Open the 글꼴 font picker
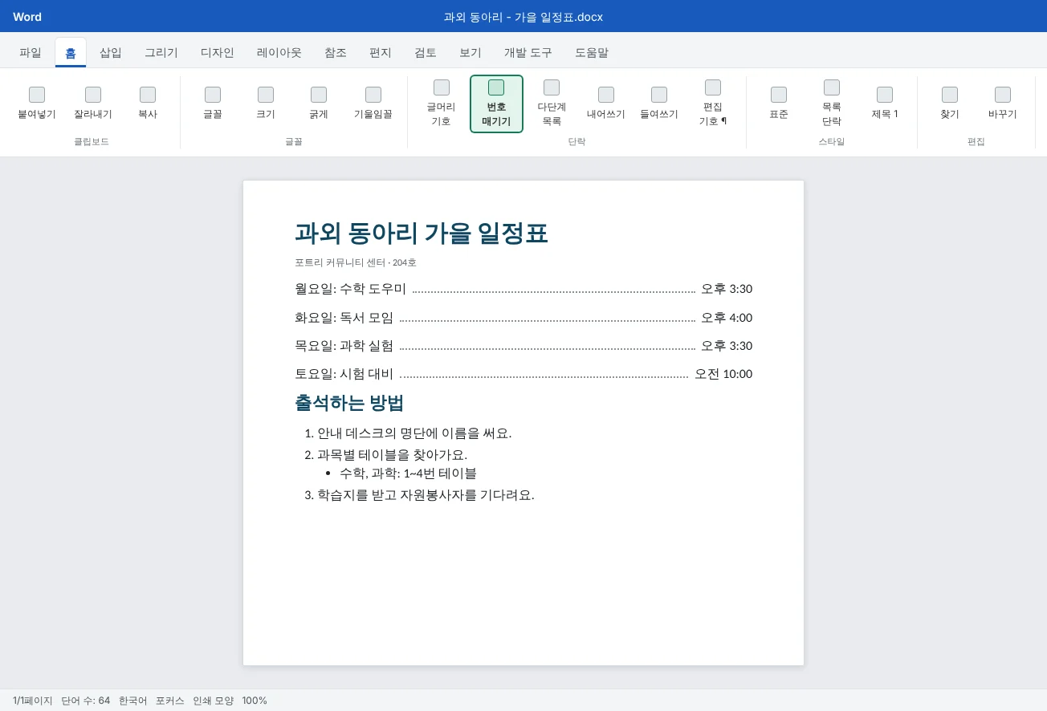Image resolution: width=1047 pixels, height=711 pixels. coord(213,104)
